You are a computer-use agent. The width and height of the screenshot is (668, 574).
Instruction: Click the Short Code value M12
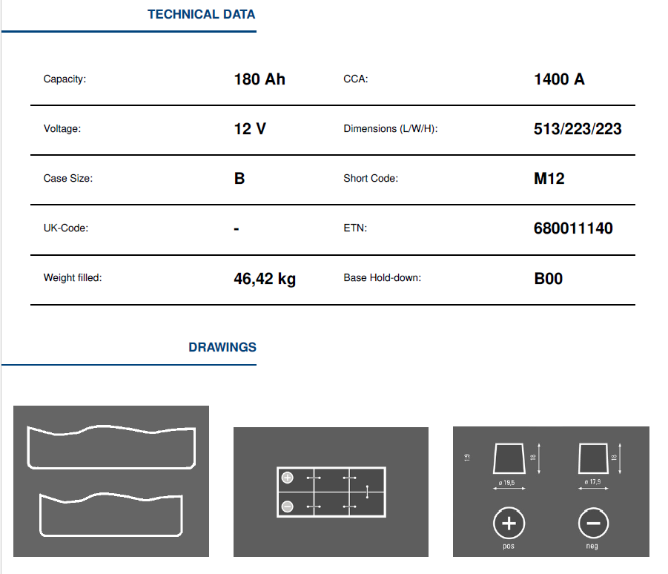[549, 179]
